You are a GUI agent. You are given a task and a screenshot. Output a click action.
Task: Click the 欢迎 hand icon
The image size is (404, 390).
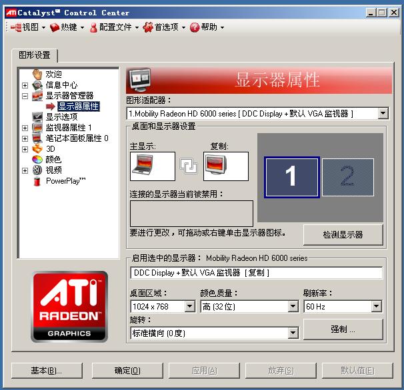(37, 74)
